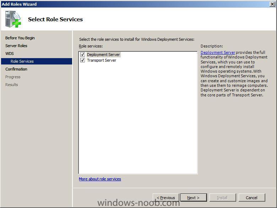This screenshot has width=277, height=208.
Task: Click the greyed-out Results step
Action: click(12, 85)
